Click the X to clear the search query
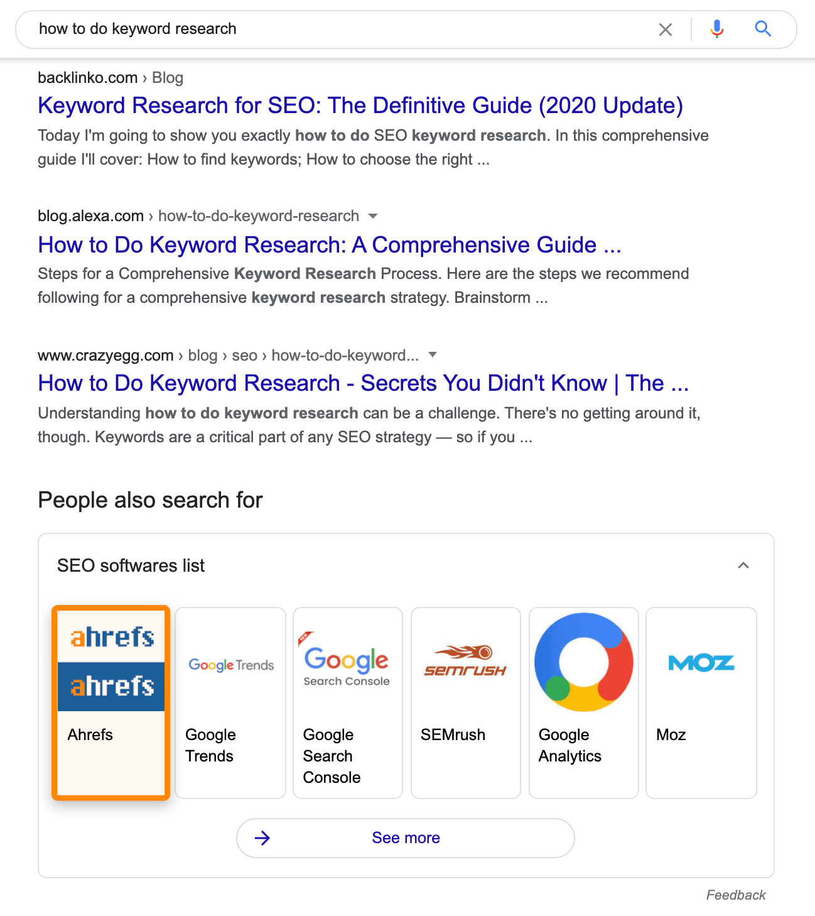815x916 pixels. click(x=666, y=29)
